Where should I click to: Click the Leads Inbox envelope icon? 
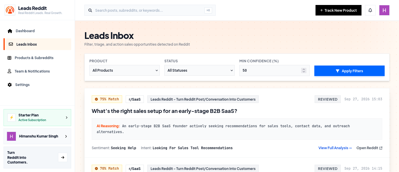pos(11,44)
